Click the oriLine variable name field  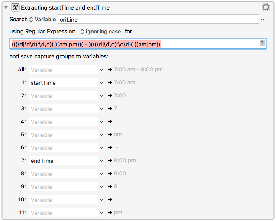(x=158, y=19)
